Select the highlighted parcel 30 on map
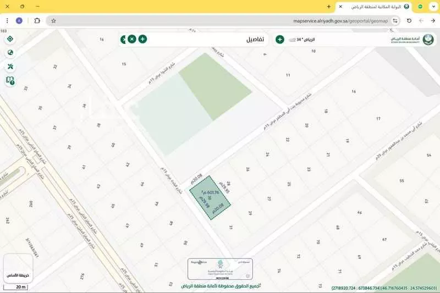Image resolution: width=440 pixels, height=293 pixels. (210, 201)
